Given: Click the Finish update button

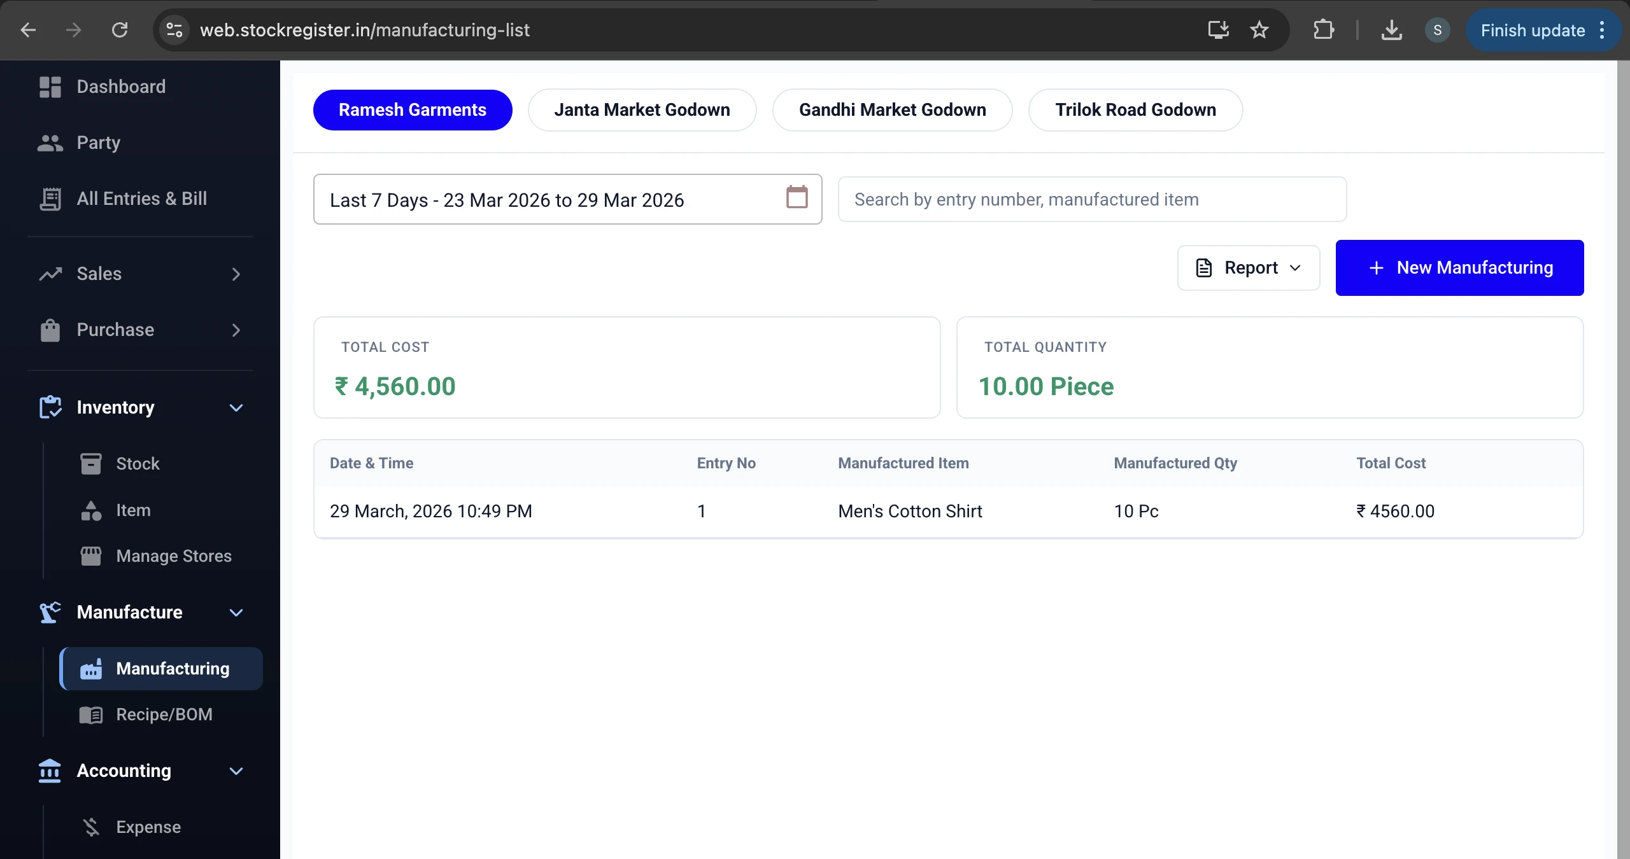Looking at the screenshot, I should pos(1532,29).
